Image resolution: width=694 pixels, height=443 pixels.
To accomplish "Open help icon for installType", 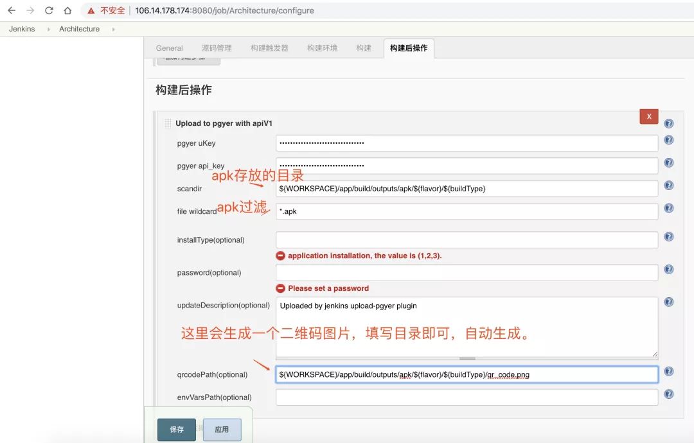I will click(x=669, y=236).
